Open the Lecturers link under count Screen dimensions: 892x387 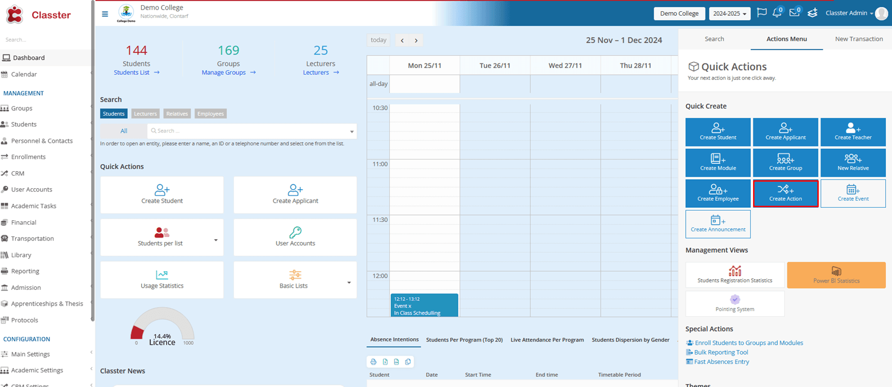[321, 72]
